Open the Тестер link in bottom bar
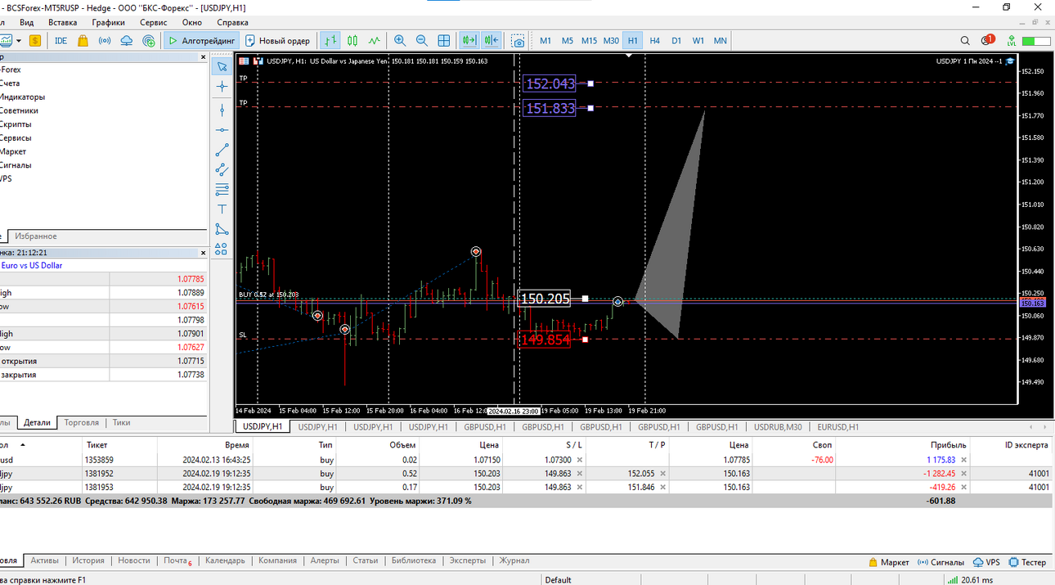 pyautogui.click(x=1027, y=562)
